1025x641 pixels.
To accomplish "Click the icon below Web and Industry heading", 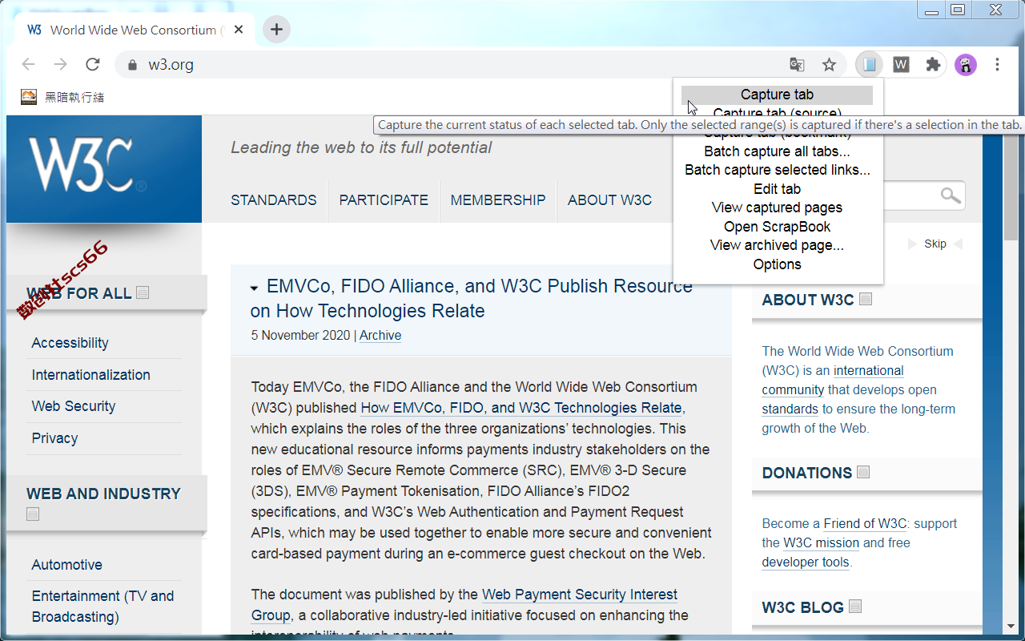I will click(33, 514).
